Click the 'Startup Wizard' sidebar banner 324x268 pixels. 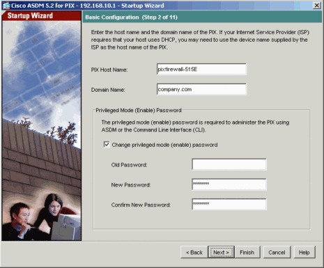point(42,15)
